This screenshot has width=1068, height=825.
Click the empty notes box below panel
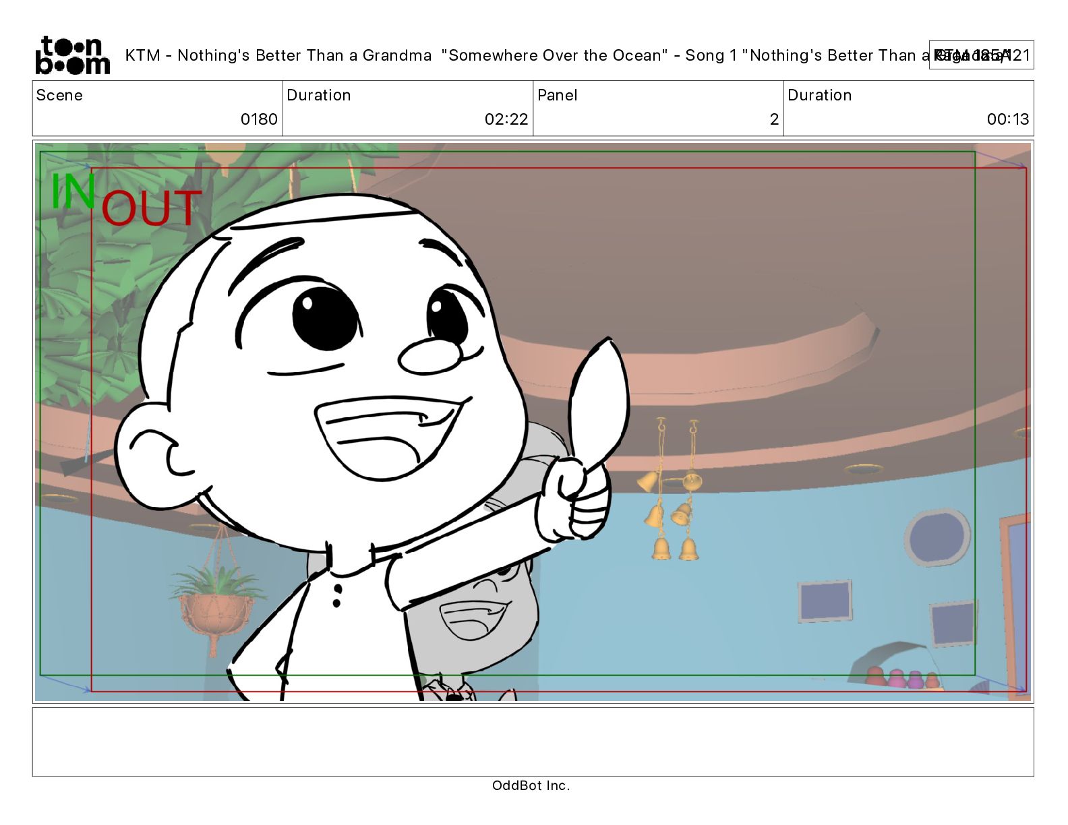pos(533,741)
